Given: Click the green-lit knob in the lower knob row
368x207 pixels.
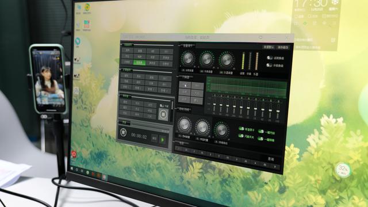Looking at the screenshot, I should click(x=221, y=131).
